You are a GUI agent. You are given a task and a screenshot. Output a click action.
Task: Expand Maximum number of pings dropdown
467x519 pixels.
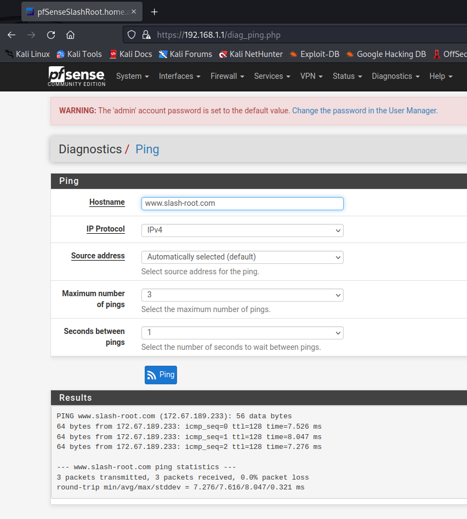click(x=242, y=295)
